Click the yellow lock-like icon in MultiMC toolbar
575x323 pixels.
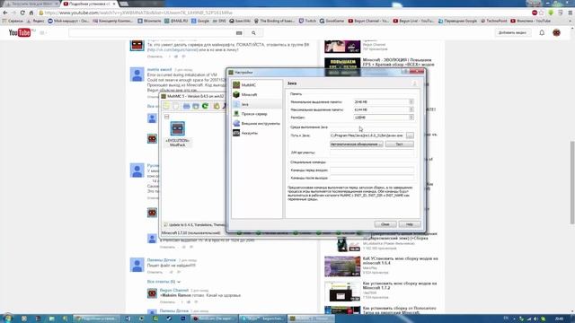217,106
